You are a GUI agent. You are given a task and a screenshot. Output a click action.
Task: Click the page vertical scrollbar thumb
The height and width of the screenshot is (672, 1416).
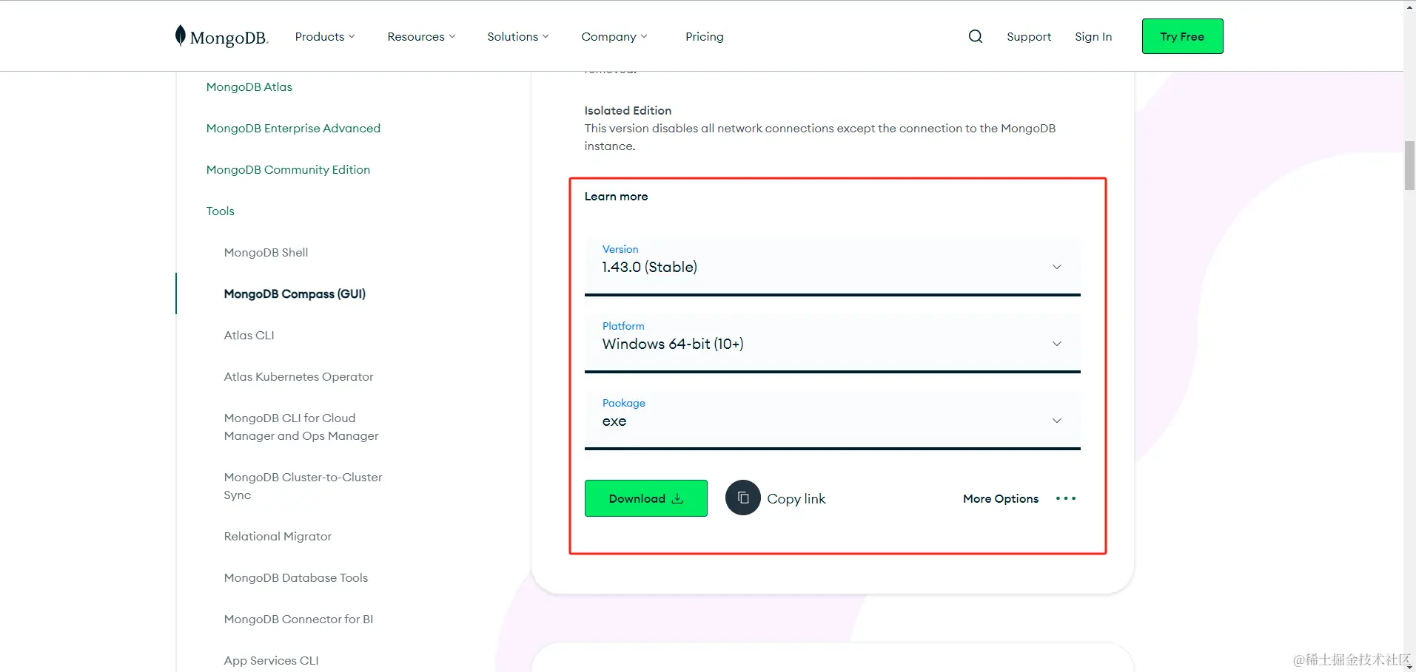point(1409,166)
